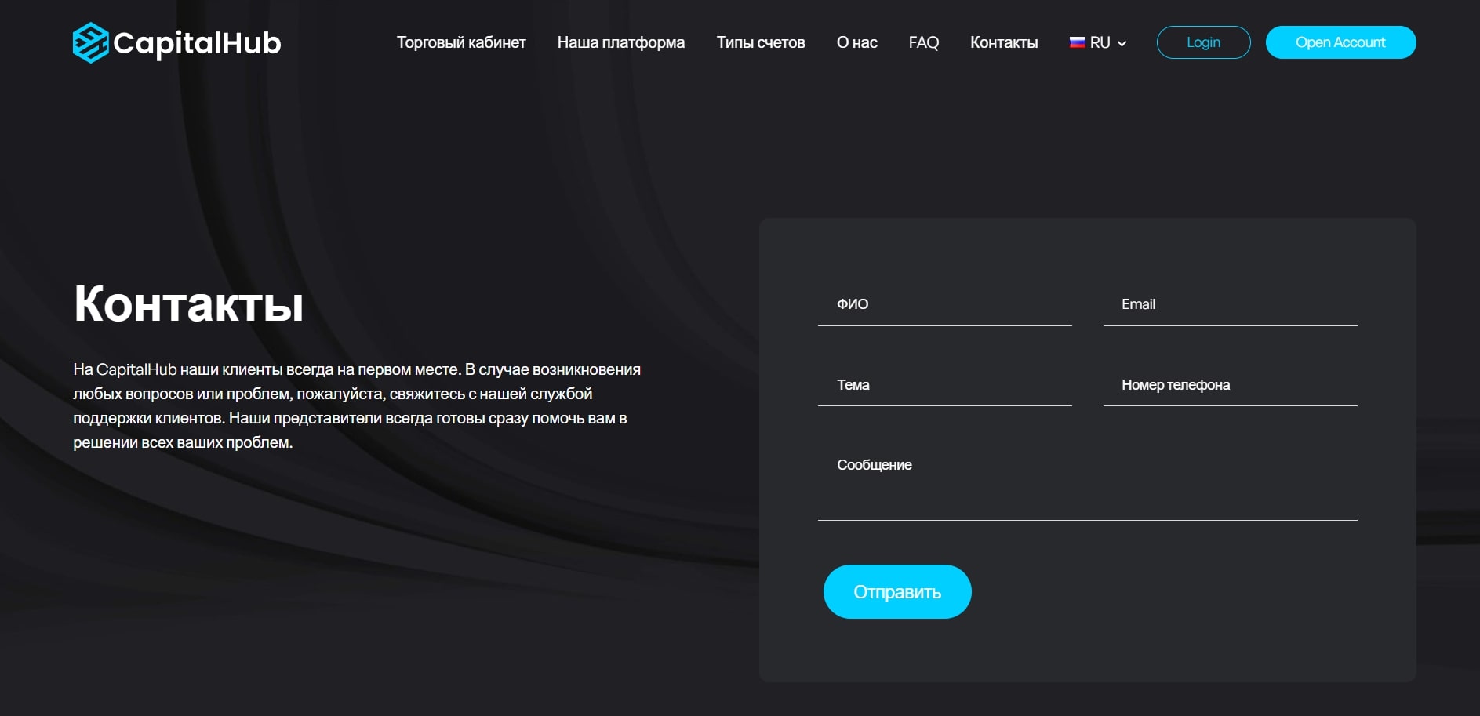Click the CapitalHub wordmark text
This screenshot has height=716, width=1480.
point(197,43)
